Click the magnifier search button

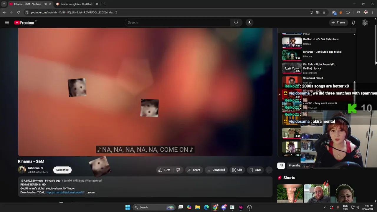[236, 22]
